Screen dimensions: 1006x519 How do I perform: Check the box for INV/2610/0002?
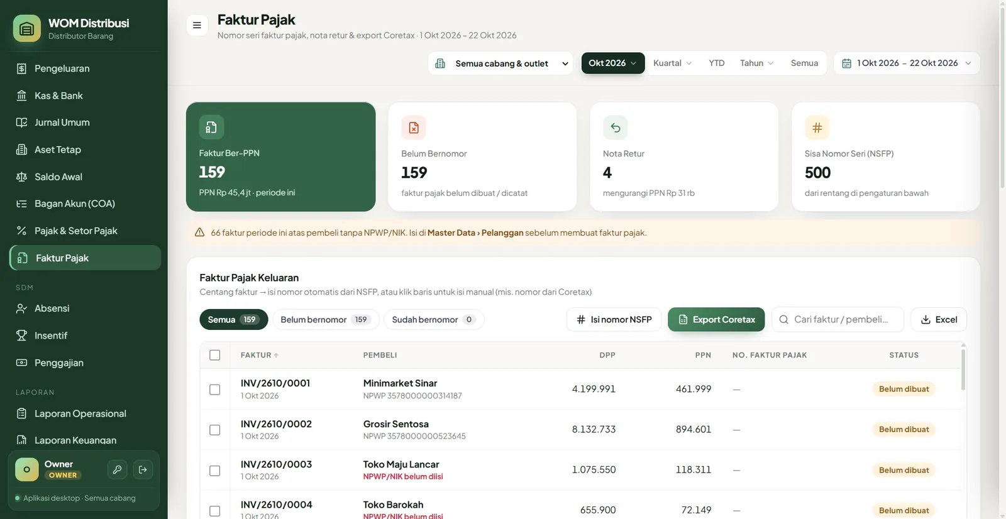click(x=215, y=430)
